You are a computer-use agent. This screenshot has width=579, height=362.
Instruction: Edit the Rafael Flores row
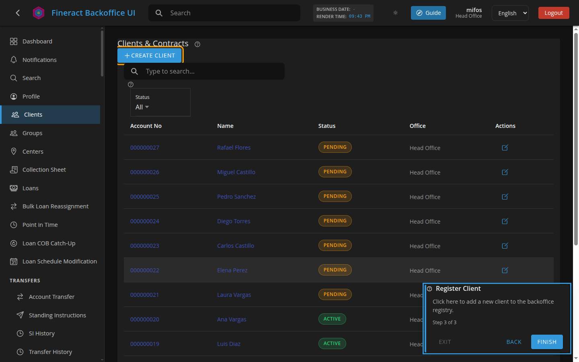pos(505,148)
